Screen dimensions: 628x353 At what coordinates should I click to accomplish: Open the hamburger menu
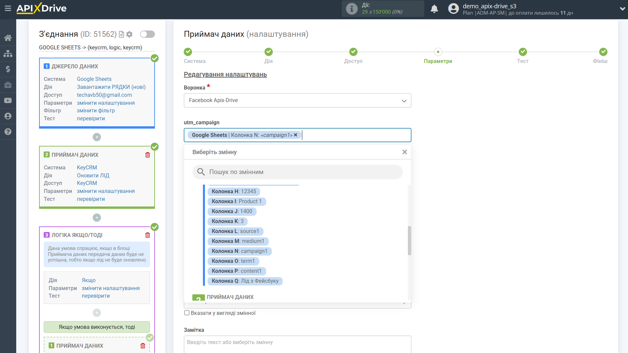pyautogui.click(x=8, y=8)
